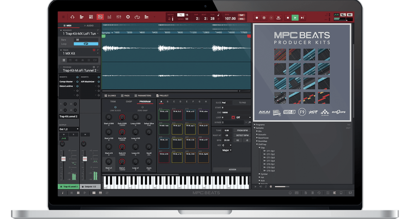Open Main mode with the home icon
This screenshot has height=219, width=419.
tap(73, 17)
